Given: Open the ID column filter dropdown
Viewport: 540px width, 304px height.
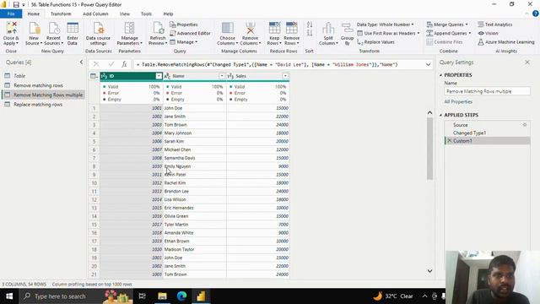Looking at the screenshot, I should click(x=159, y=76).
